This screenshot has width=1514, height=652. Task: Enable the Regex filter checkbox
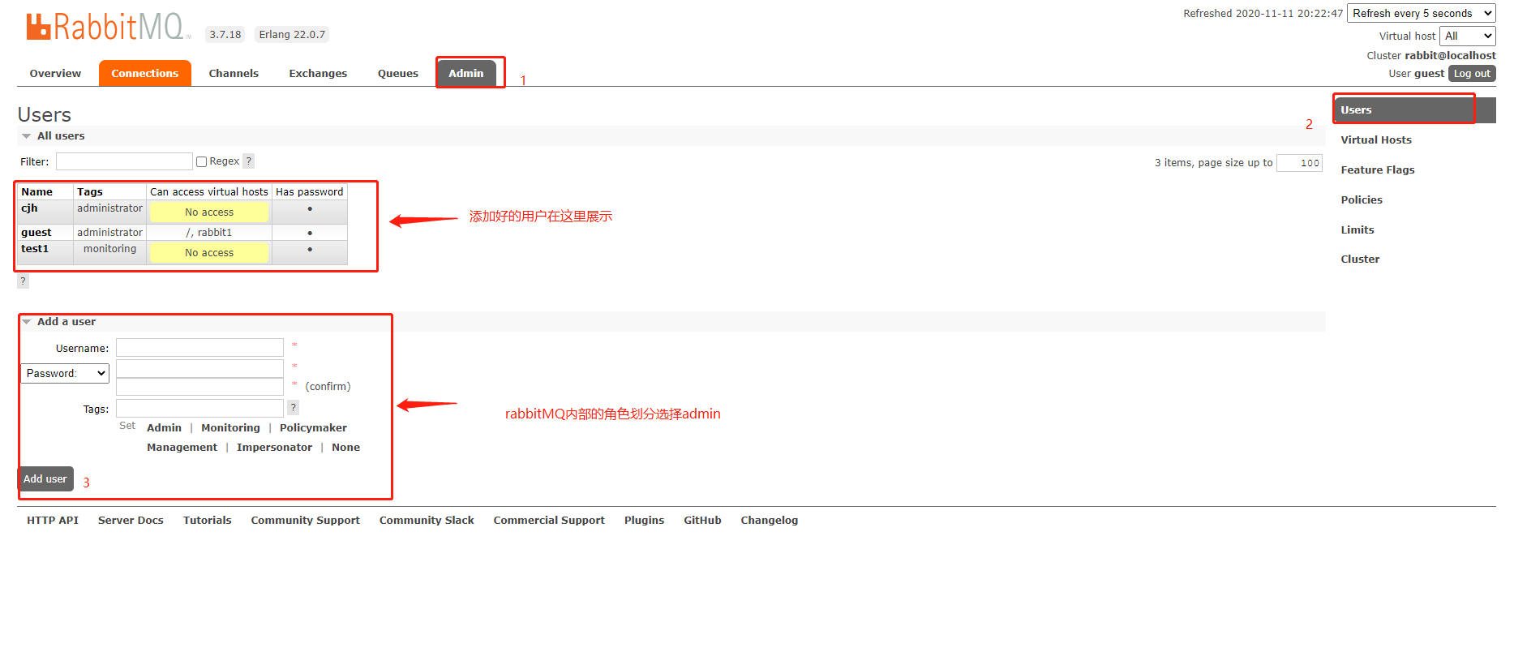(202, 161)
